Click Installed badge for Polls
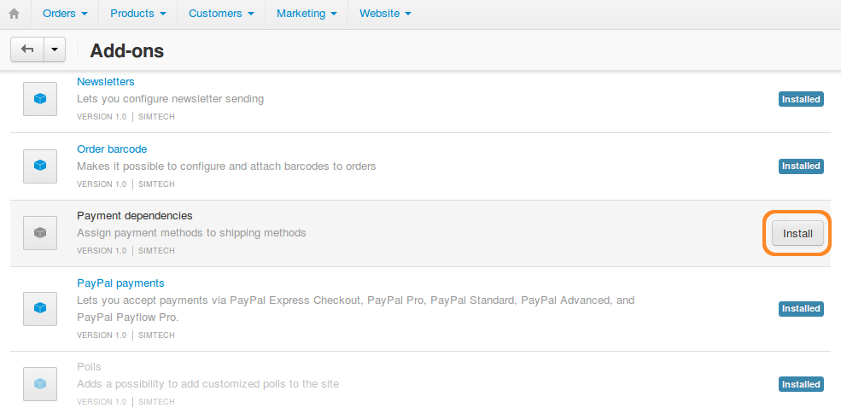Viewport: 841px width, 414px height. [801, 384]
